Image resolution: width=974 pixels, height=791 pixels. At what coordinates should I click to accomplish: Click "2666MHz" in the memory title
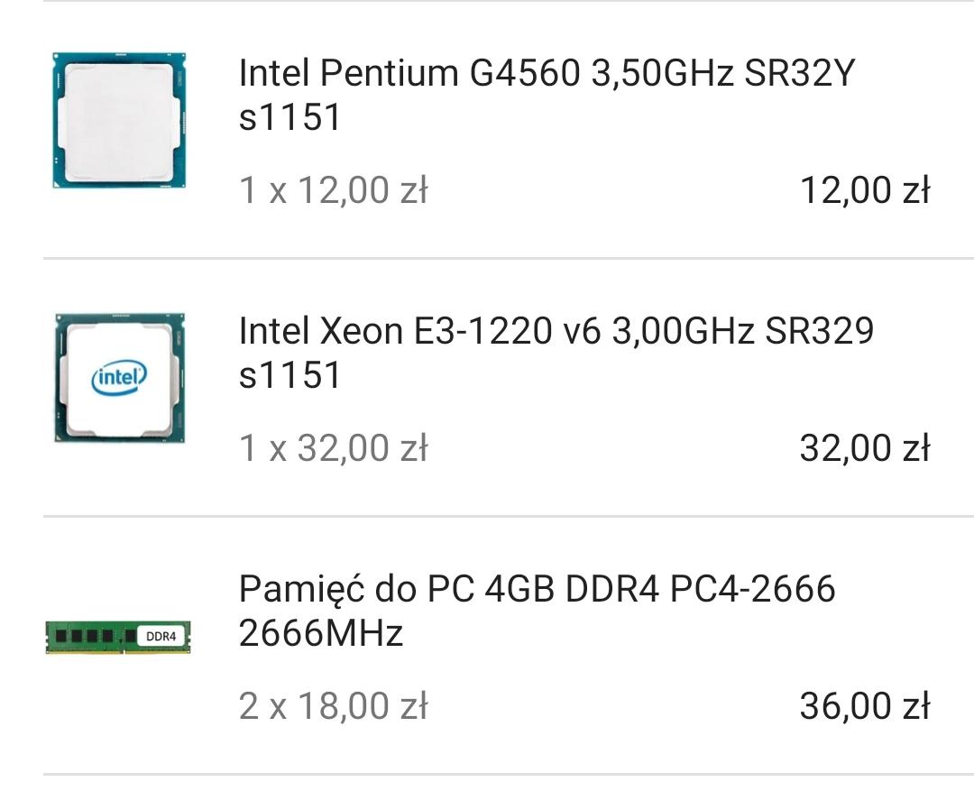pos(320,634)
